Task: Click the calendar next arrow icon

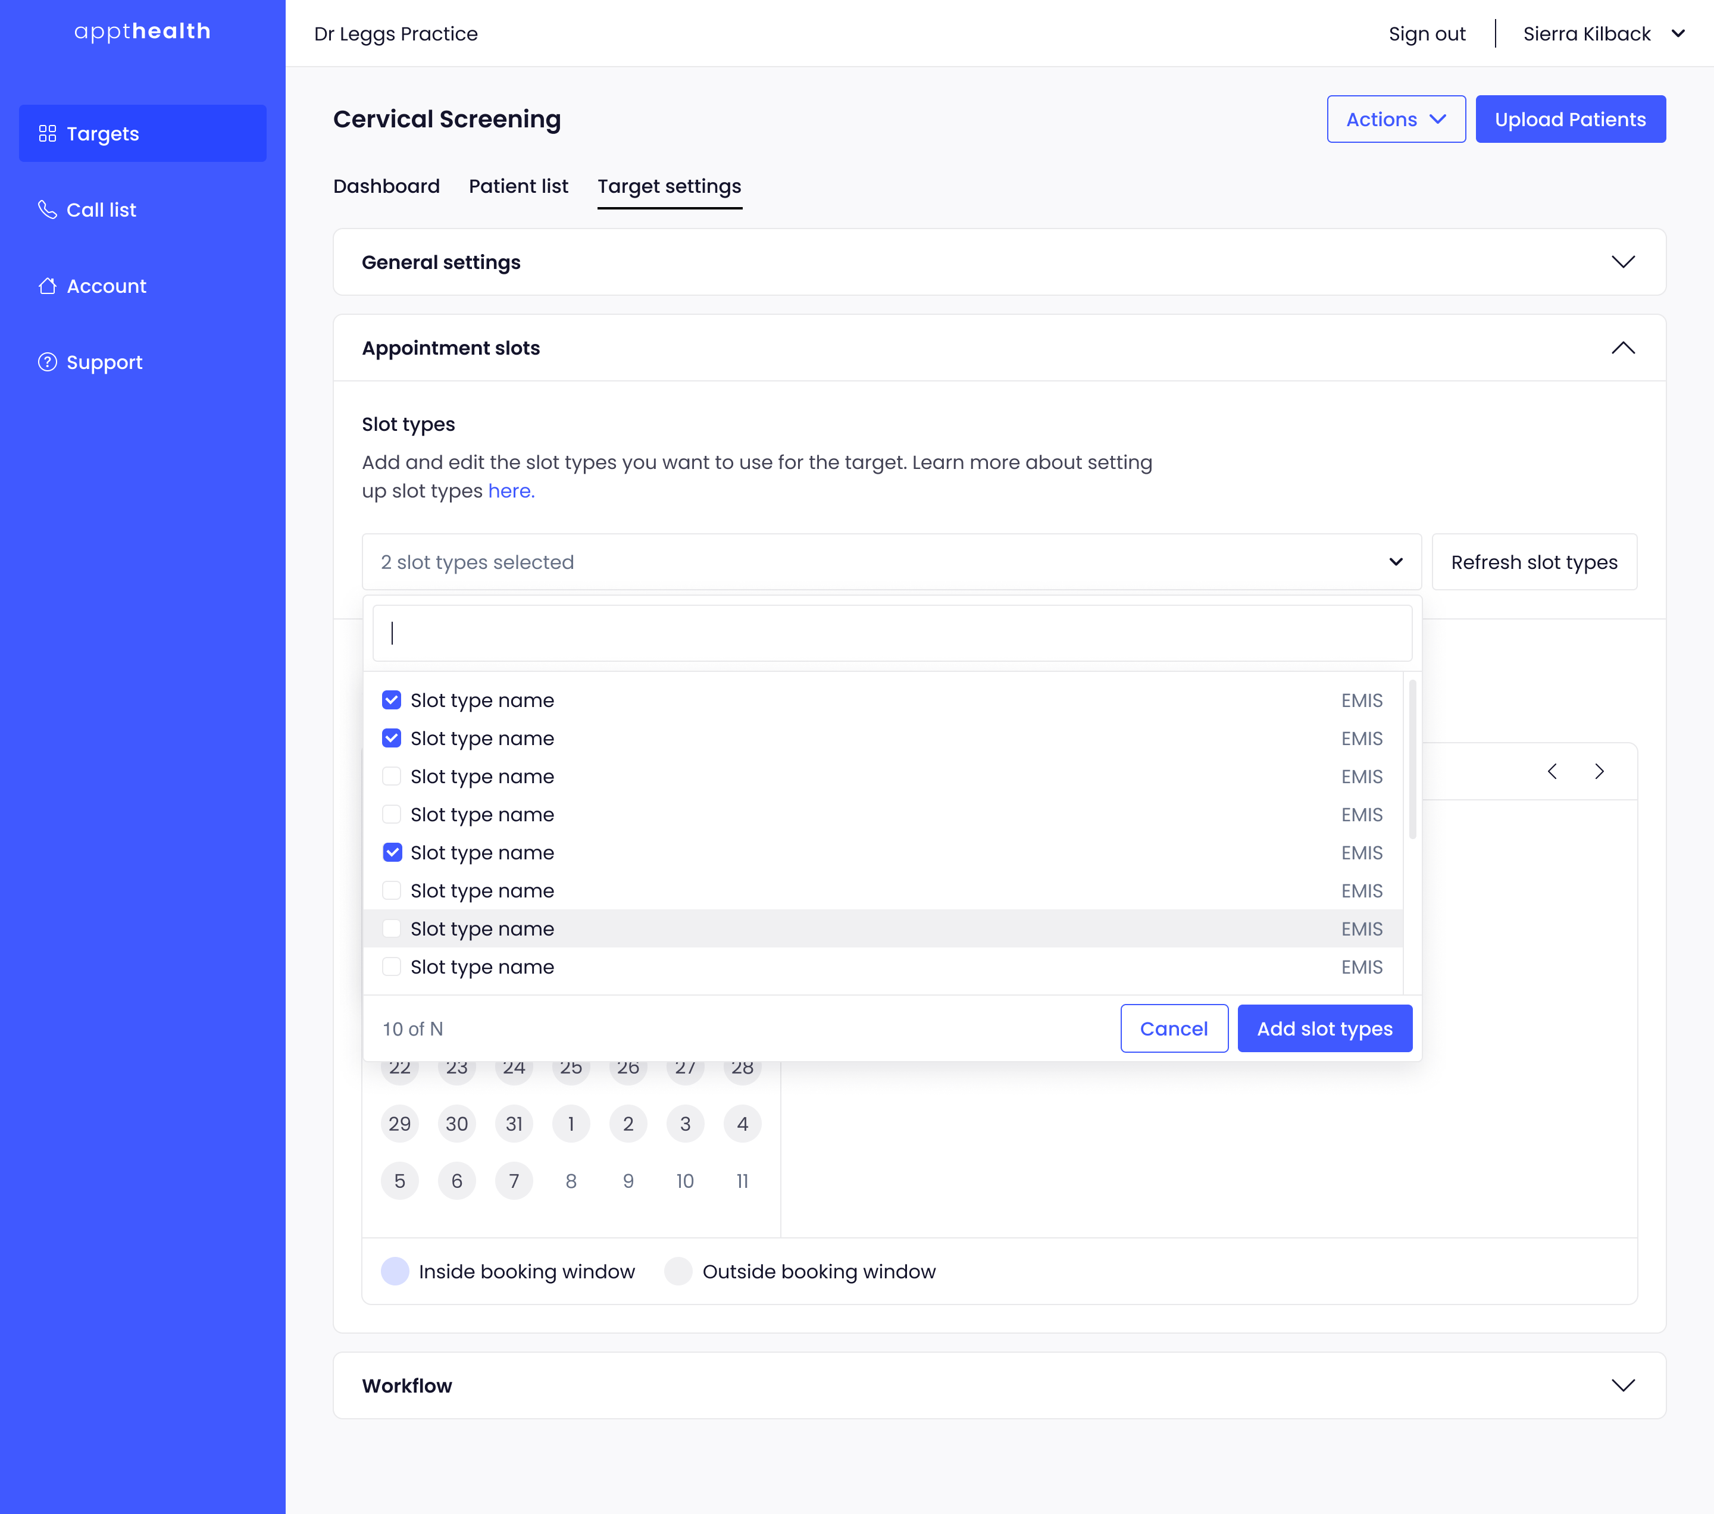Action: [1599, 771]
